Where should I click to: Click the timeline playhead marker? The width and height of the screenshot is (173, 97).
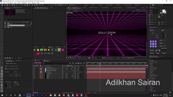pyautogui.click(x=100, y=64)
